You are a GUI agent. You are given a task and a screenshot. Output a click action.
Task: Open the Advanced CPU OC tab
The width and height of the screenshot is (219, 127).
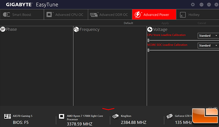pos(66,15)
